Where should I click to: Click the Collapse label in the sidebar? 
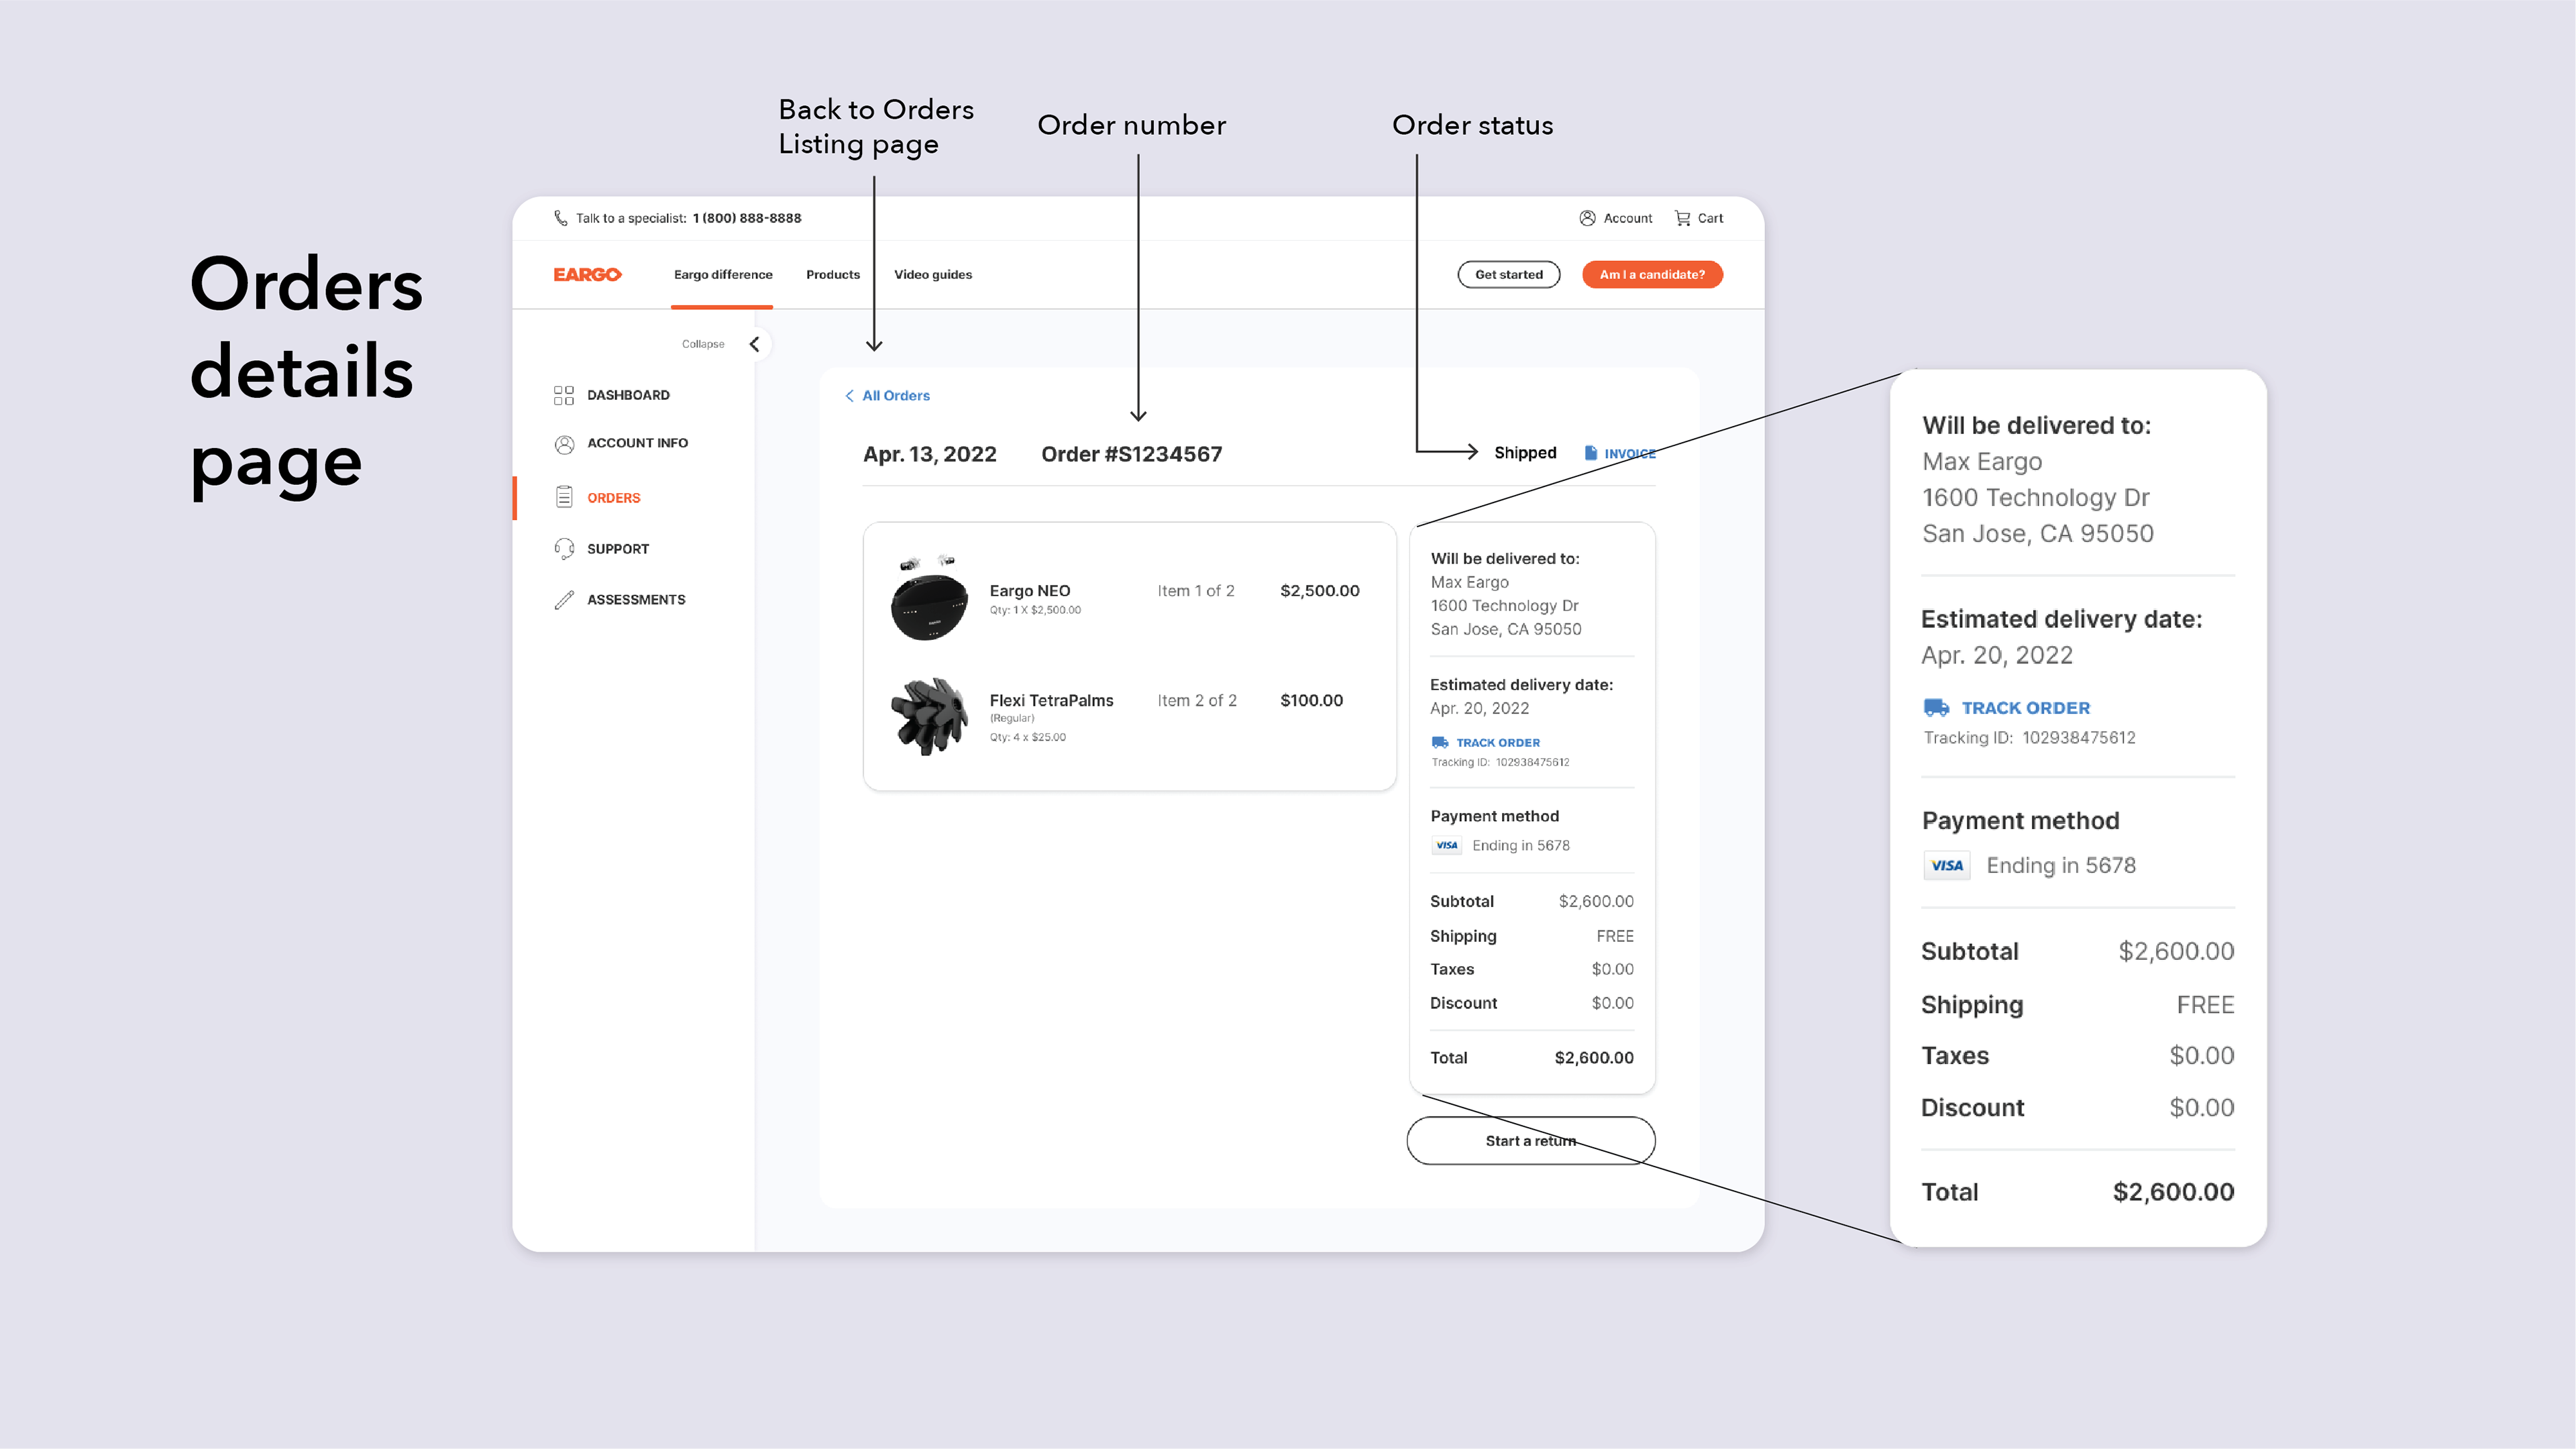(x=703, y=344)
